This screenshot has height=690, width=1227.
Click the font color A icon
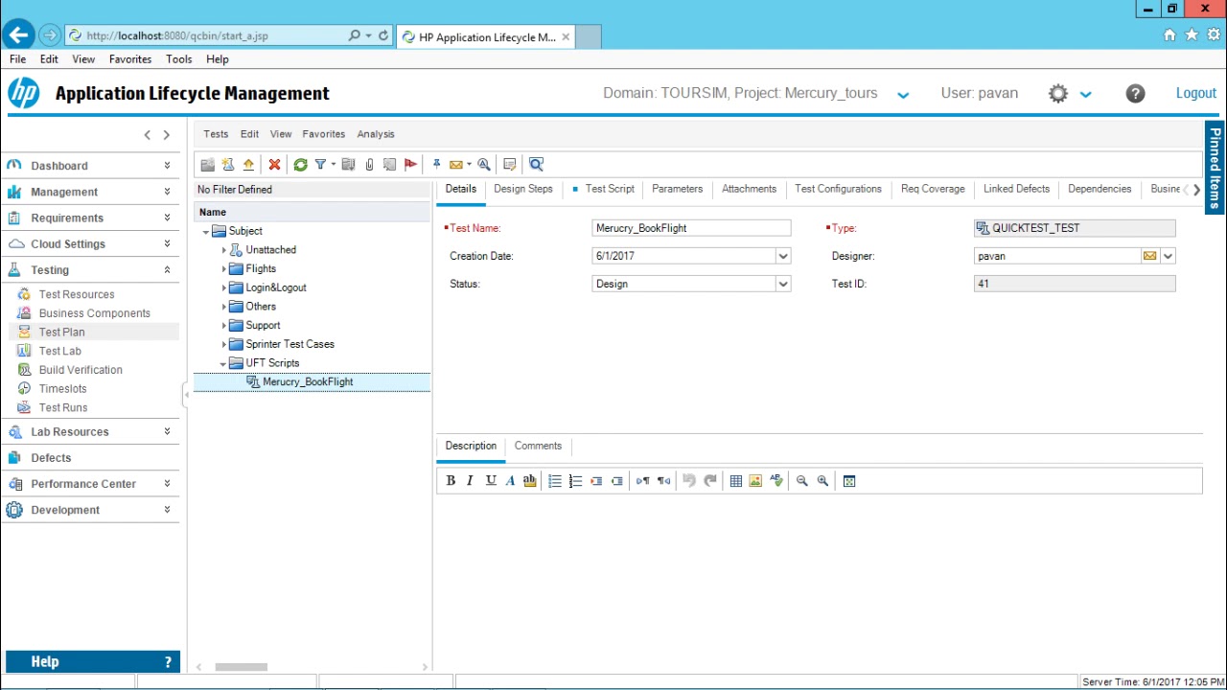(x=510, y=481)
